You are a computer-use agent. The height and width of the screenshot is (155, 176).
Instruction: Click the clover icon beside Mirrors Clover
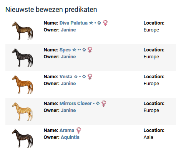pos(98,104)
